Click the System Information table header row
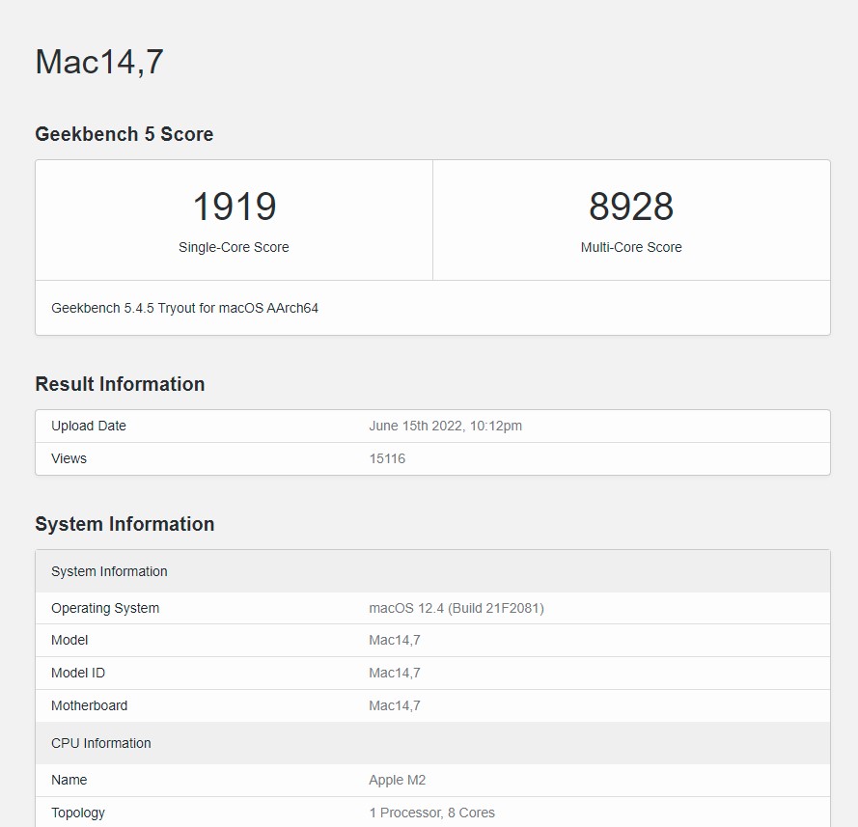The width and height of the screenshot is (858, 827). 432,571
